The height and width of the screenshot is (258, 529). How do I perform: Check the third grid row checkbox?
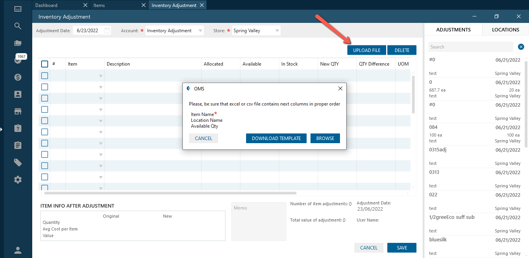click(x=45, y=98)
